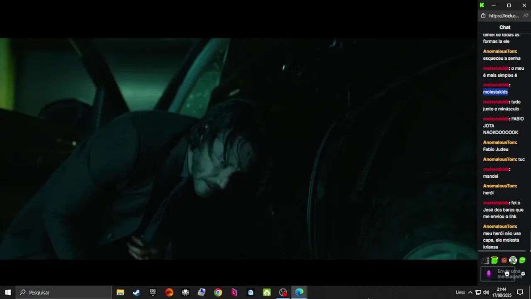Click the 'Chat' header label

pos(505,27)
